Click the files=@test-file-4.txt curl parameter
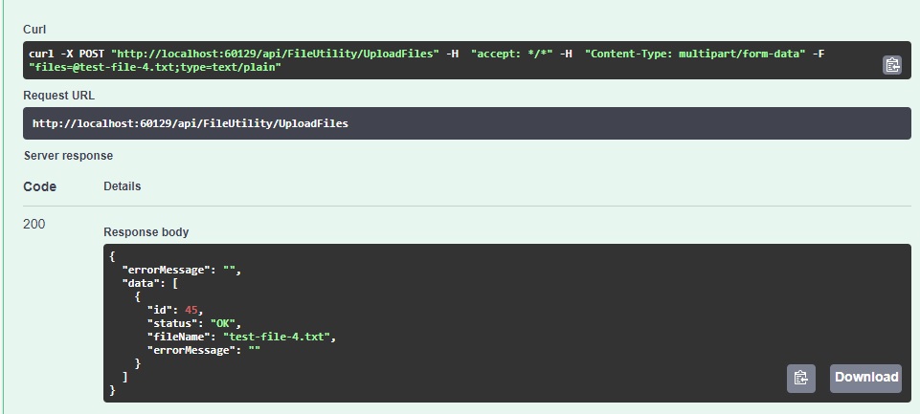This screenshot has height=414, width=920. coord(155,68)
